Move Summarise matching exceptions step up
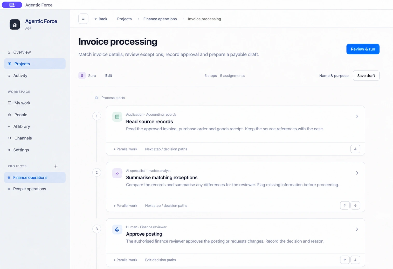Viewport: 393px width, 269px height. 345,206
